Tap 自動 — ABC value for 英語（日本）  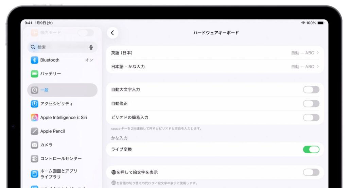(302, 53)
